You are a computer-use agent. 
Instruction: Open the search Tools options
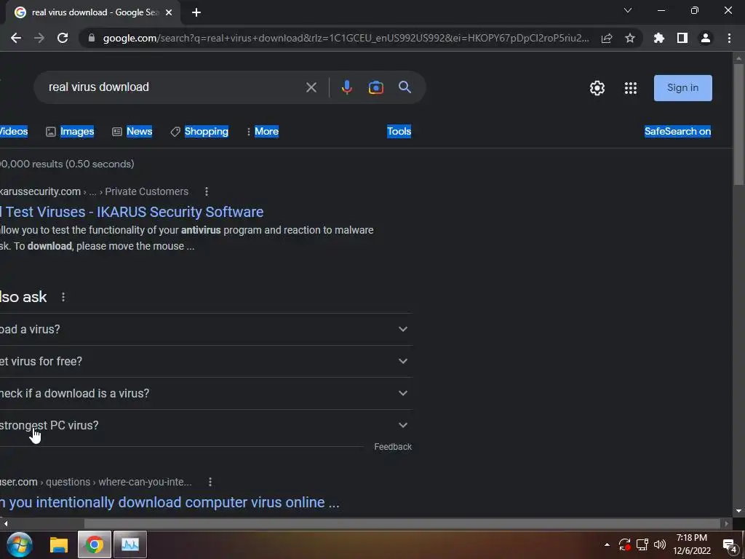pyautogui.click(x=399, y=131)
